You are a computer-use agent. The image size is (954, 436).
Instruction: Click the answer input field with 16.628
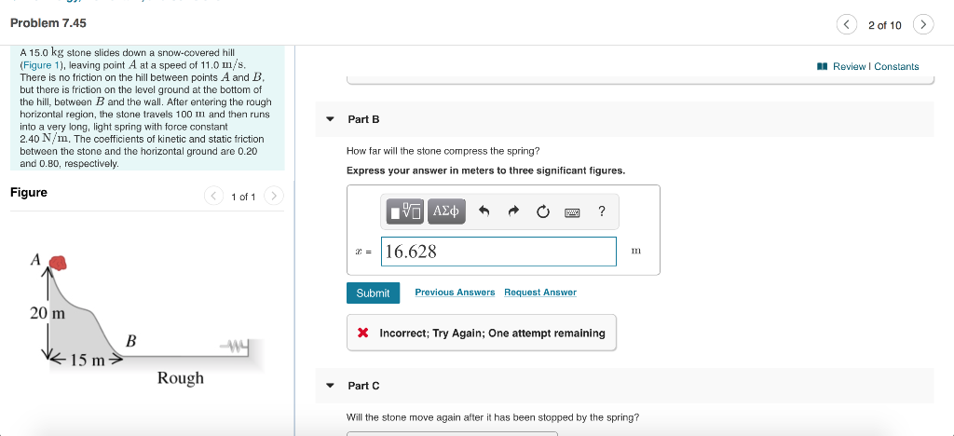[499, 252]
